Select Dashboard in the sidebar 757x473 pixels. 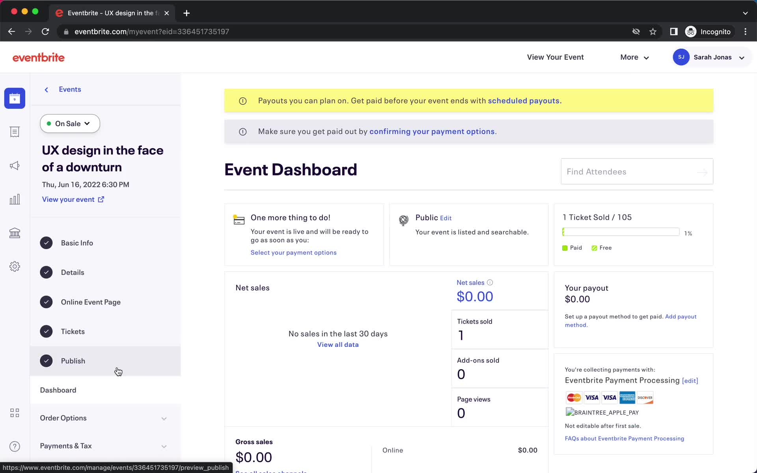[105, 390]
